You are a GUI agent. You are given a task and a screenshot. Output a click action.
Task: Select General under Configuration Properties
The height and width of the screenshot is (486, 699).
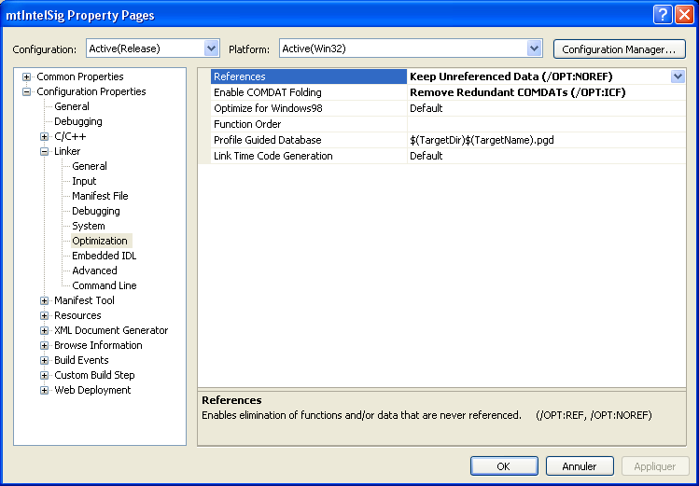tap(72, 106)
